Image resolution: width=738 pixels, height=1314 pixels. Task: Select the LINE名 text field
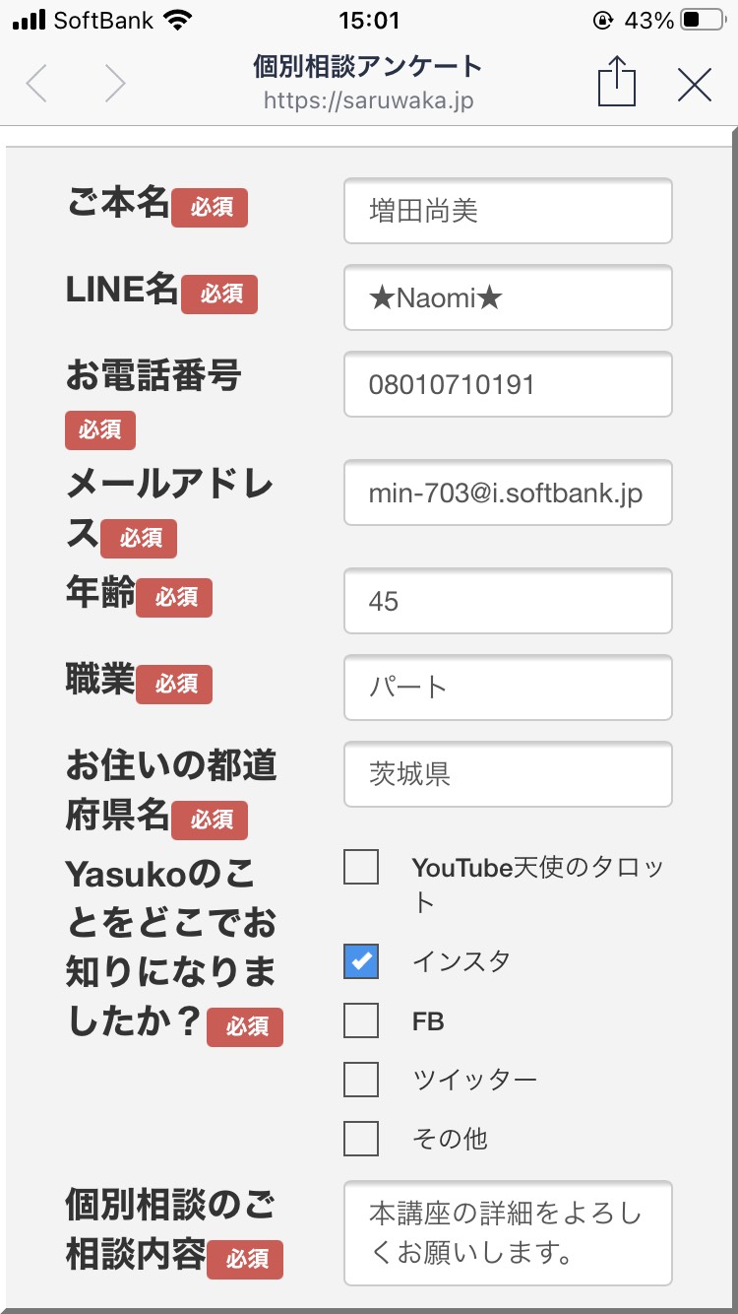(x=508, y=297)
